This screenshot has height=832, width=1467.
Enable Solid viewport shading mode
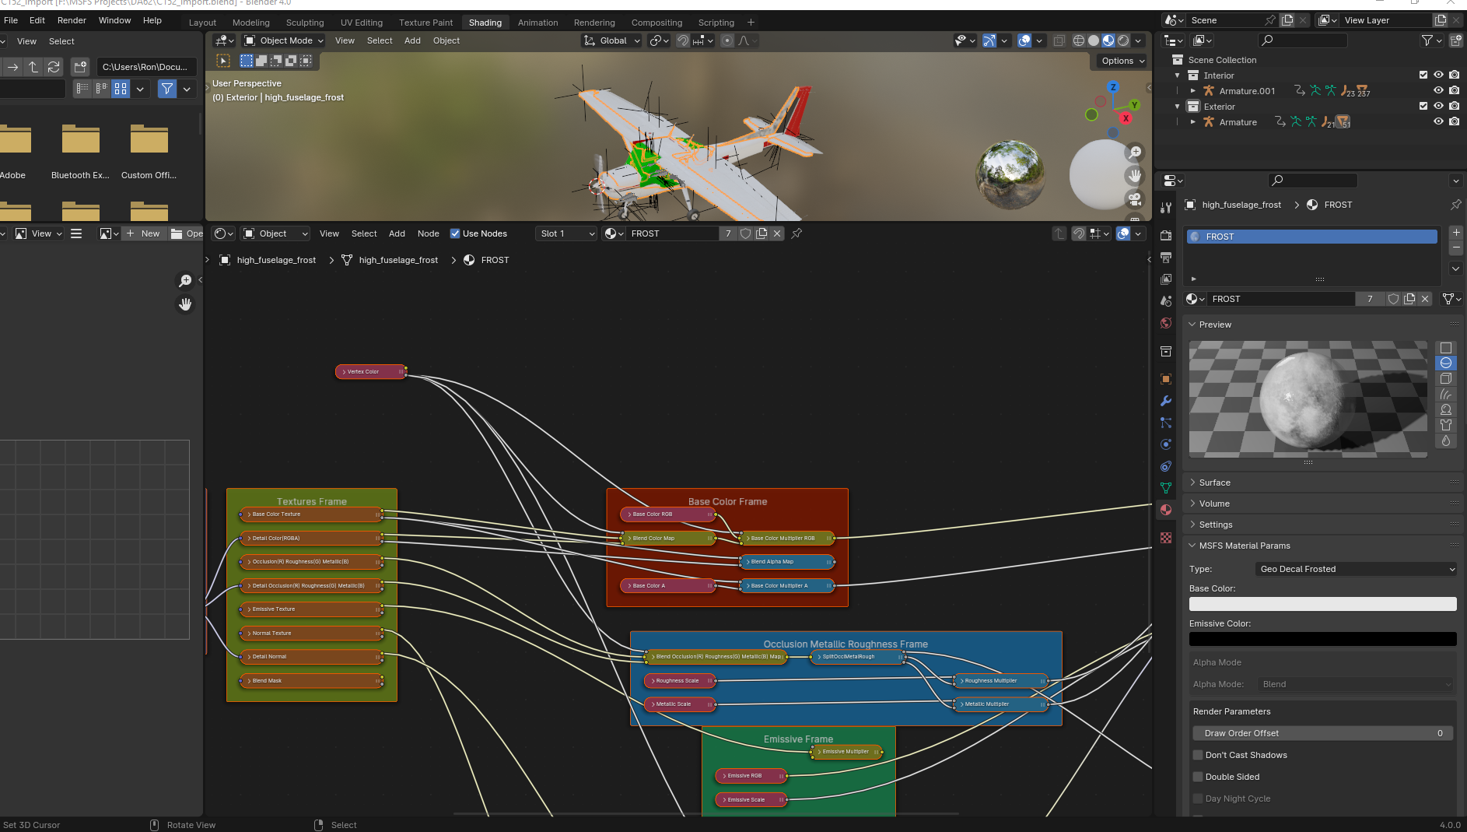click(1094, 40)
